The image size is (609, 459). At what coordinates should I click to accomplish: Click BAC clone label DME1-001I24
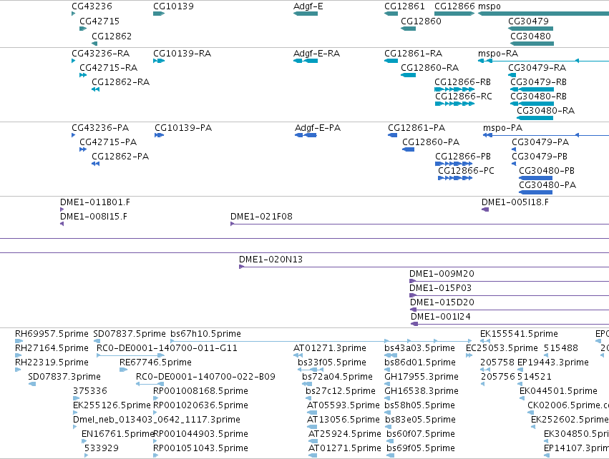tap(441, 317)
